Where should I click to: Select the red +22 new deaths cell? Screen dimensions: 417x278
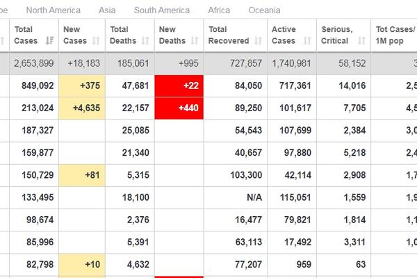click(x=179, y=87)
